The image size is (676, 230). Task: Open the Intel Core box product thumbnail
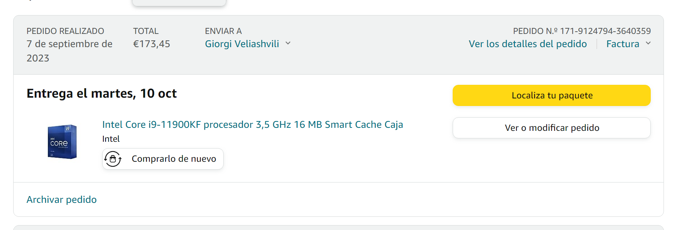click(62, 142)
